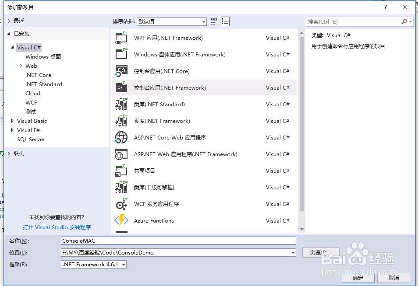Expand the 最近 section

tap(9, 21)
